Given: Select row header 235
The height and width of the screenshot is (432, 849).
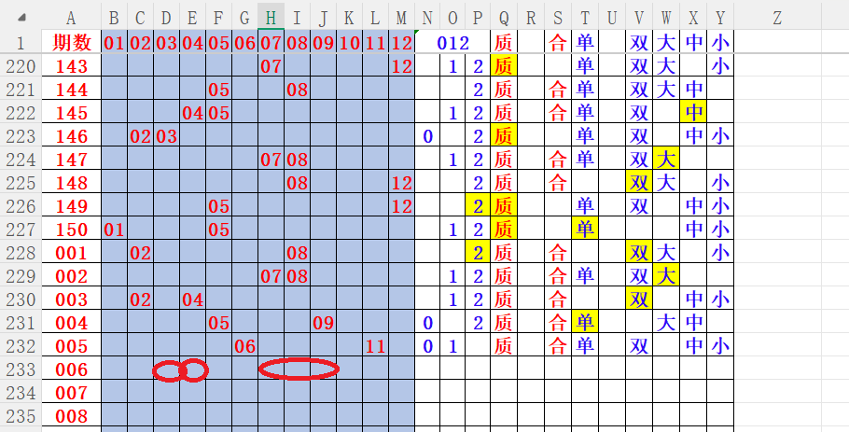Looking at the screenshot, I should tap(21, 416).
